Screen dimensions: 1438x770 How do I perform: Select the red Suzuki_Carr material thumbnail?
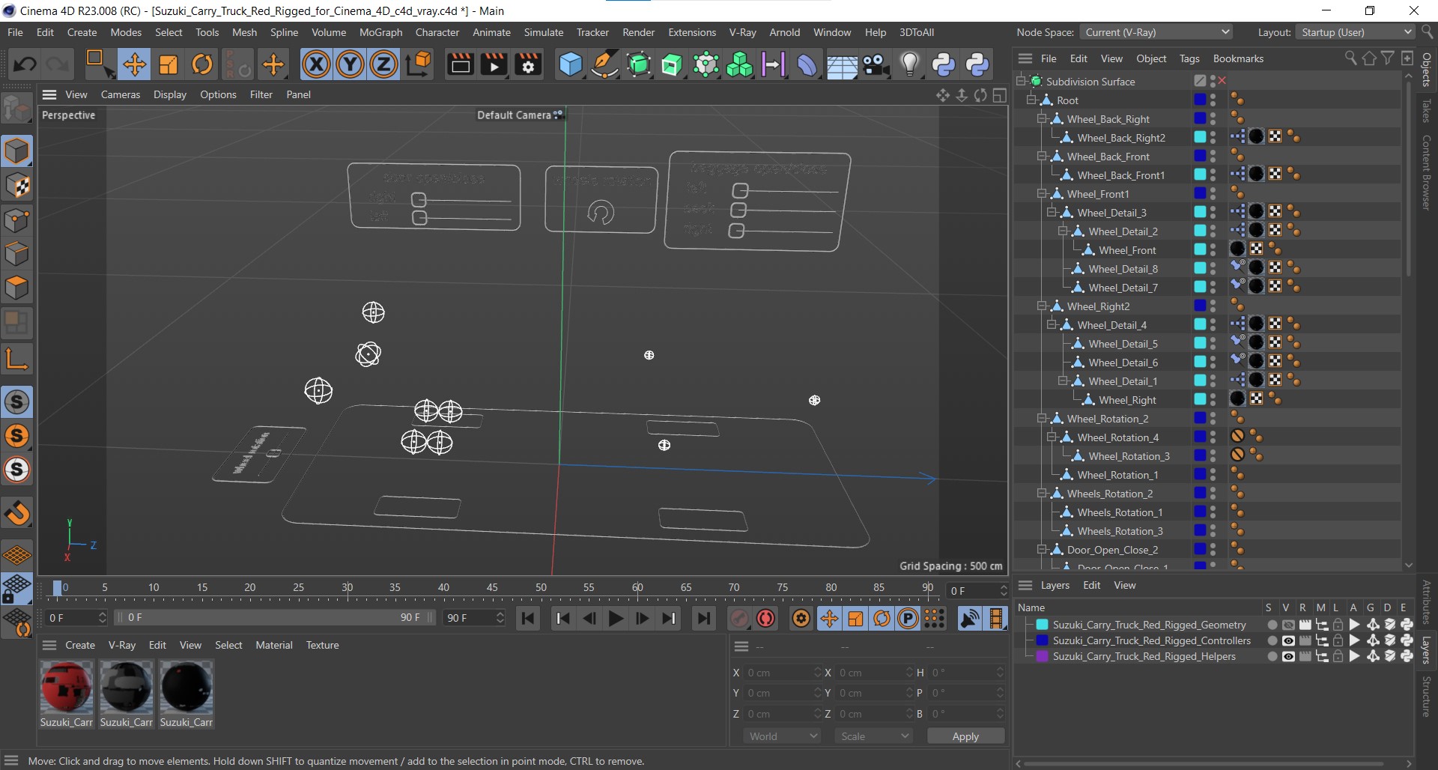67,687
